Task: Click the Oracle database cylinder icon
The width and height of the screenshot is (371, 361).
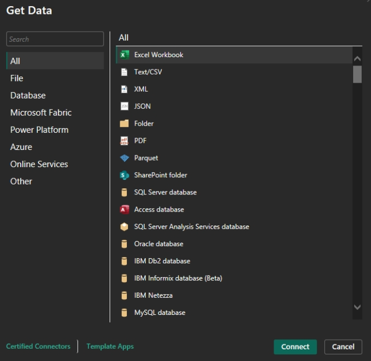Action: [124, 244]
